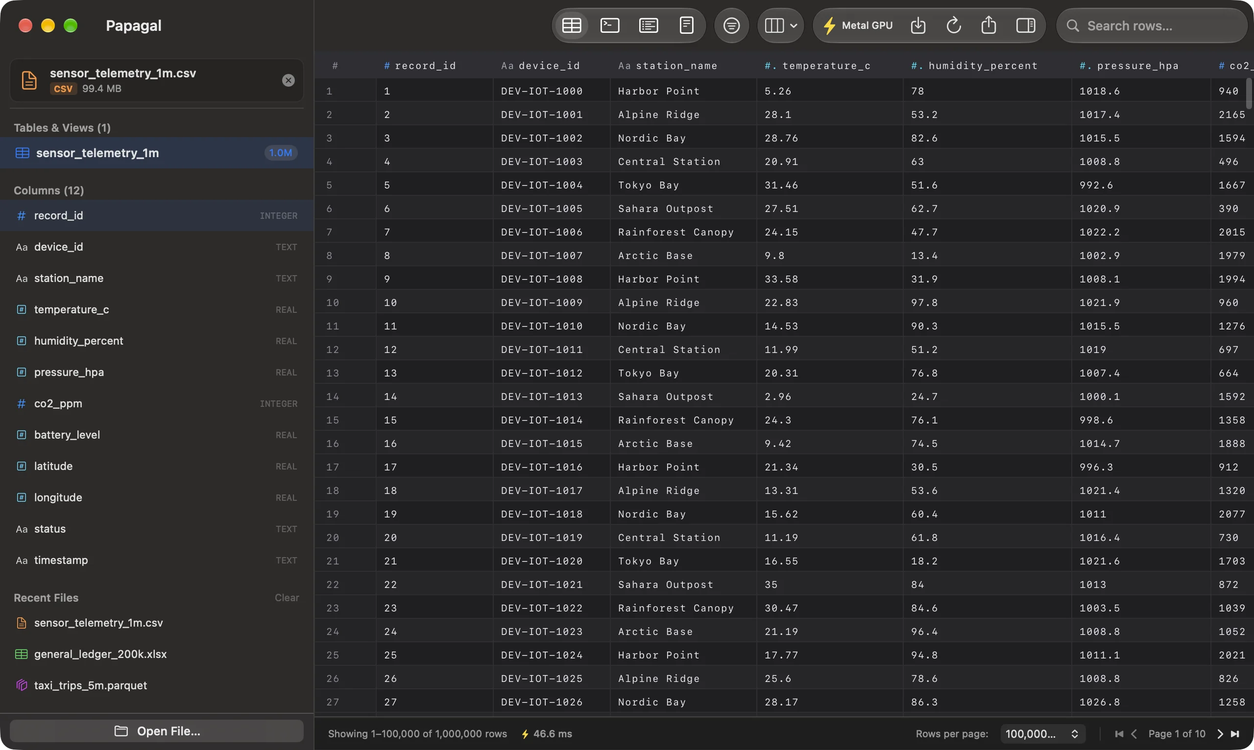This screenshot has width=1254, height=750.
Task: Click the Showing 1–100,000 rows status
Action: 417,733
